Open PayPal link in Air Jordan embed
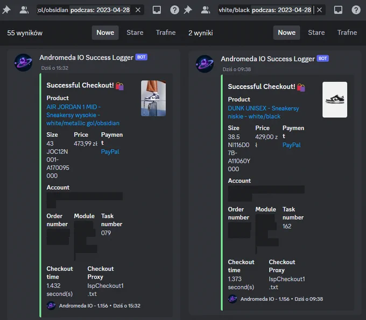 click(x=110, y=152)
